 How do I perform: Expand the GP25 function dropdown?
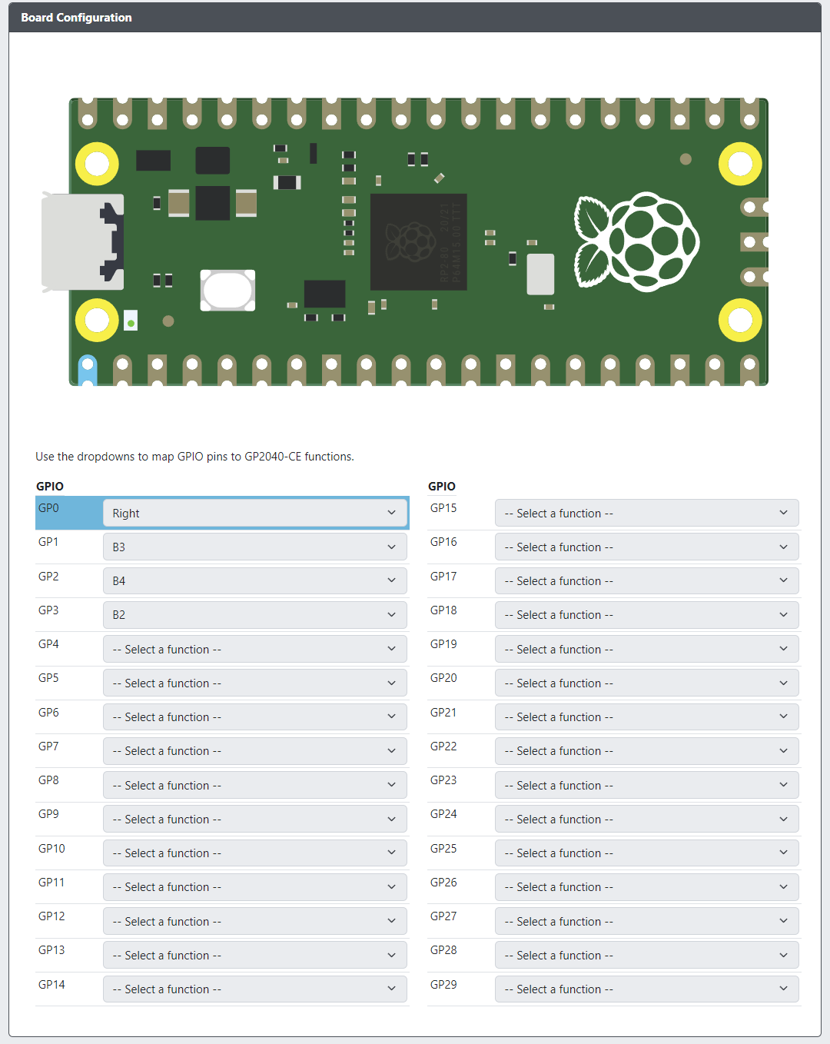point(647,853)
